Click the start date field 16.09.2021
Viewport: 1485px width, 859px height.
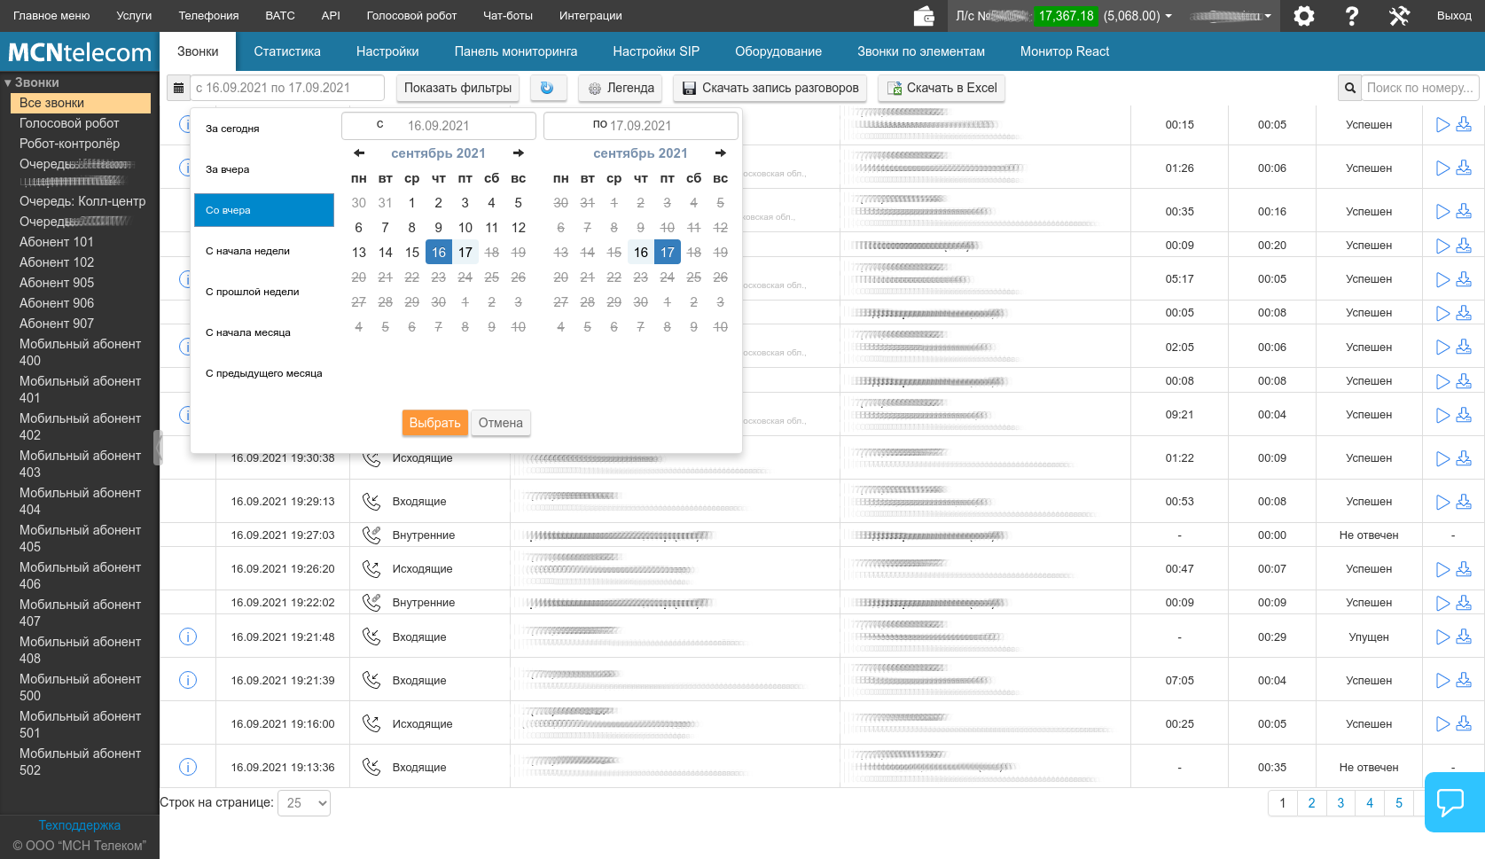click(x=439, y=126)
